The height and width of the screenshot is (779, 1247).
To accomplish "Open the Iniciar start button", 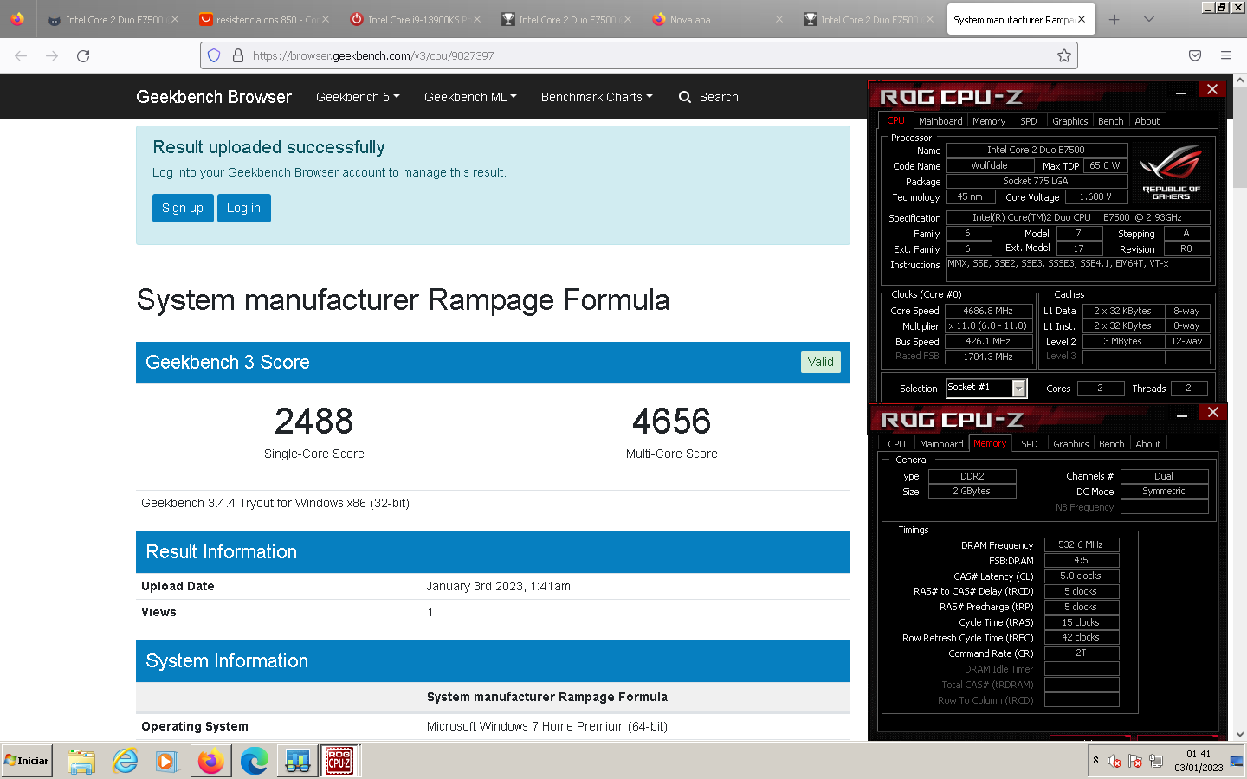I will (x=27, y=761).
